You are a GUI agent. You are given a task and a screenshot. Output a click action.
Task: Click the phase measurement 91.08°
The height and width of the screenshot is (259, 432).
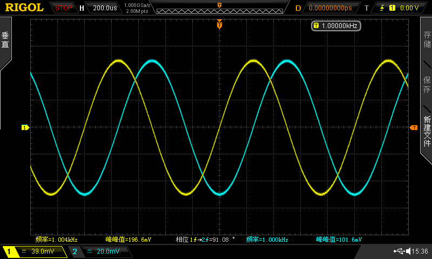pyautogui.click(x=205, y=240)
